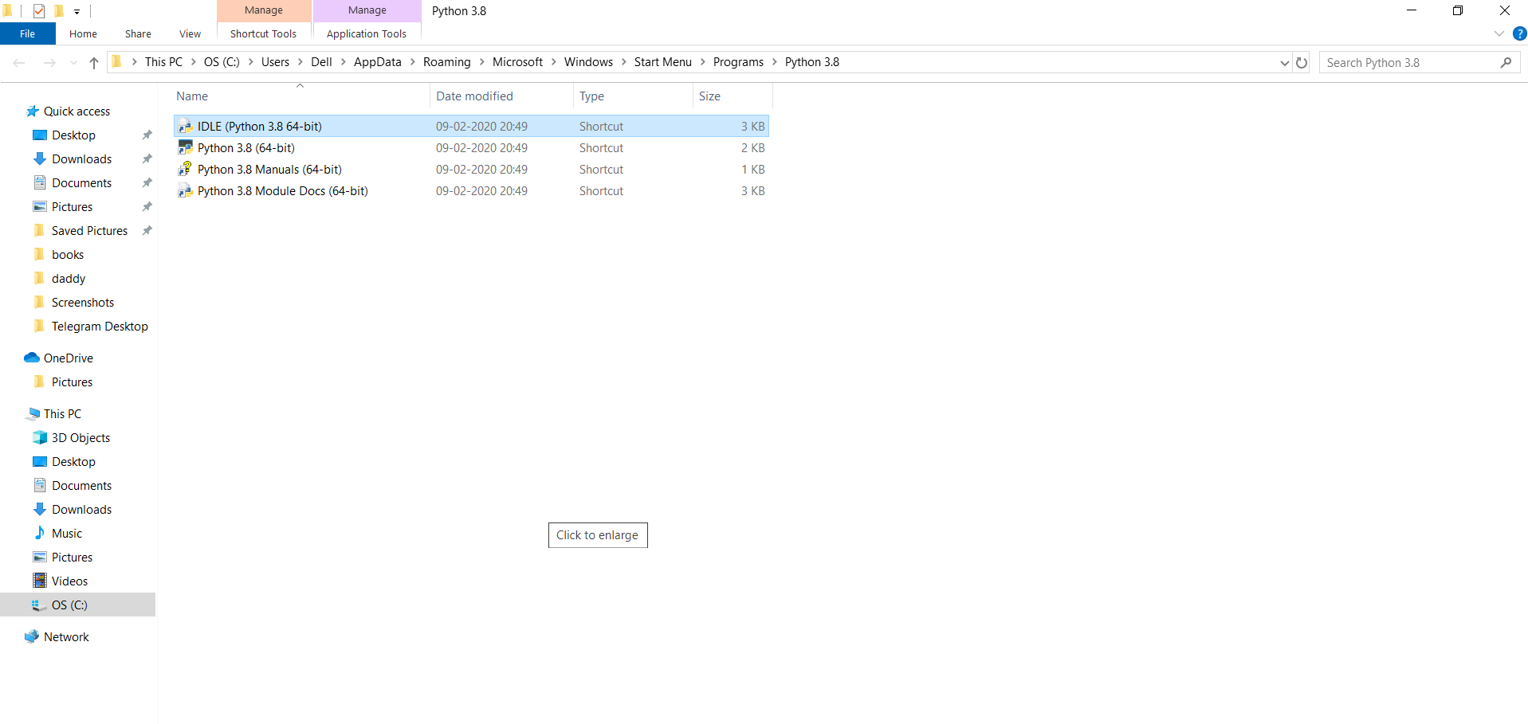Image resolution: width=1528 pixels, height=724 pixels.
Task: Click the OS (C:) drive icon in sidebar
Action: tap(38, 605)
